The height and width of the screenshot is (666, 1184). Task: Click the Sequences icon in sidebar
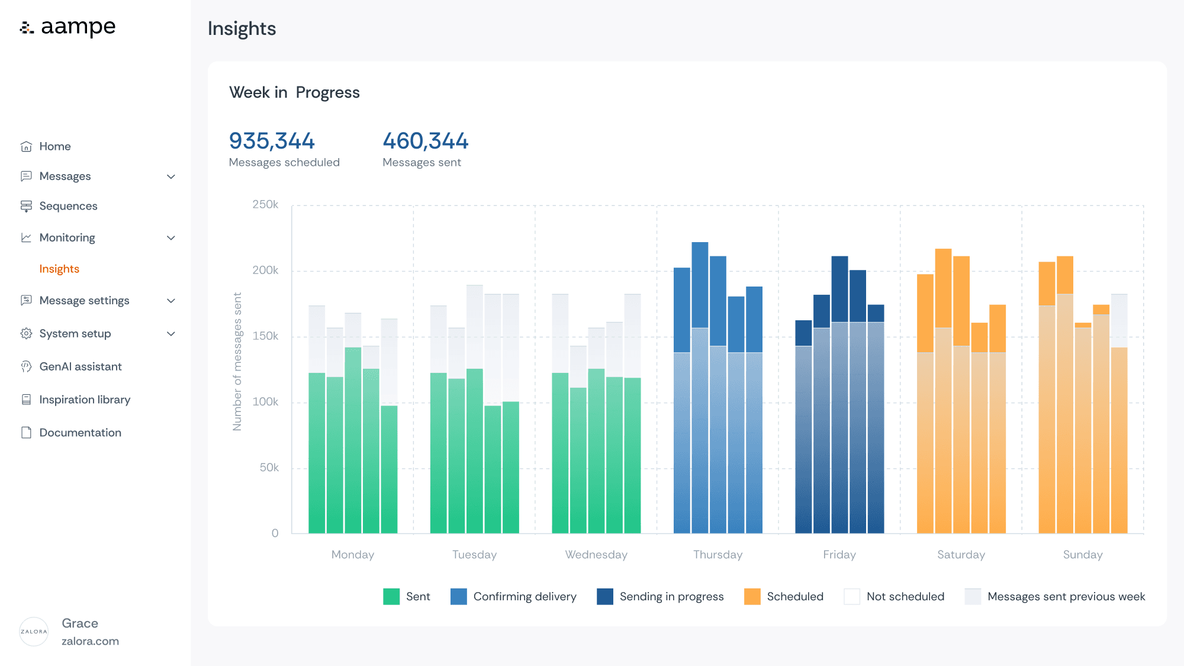click(x=26, y=206)
